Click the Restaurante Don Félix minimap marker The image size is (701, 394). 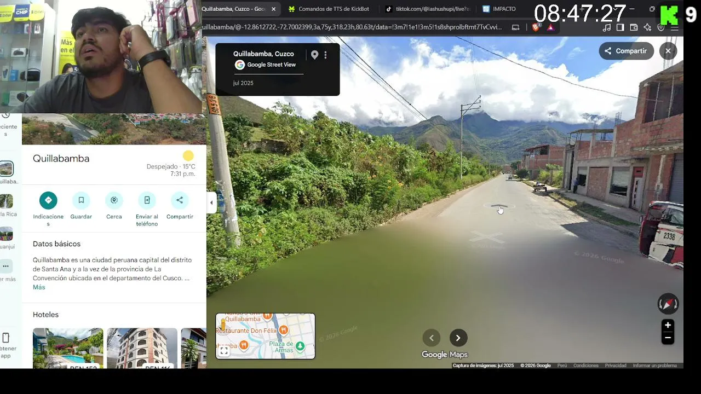pos(284,330)
